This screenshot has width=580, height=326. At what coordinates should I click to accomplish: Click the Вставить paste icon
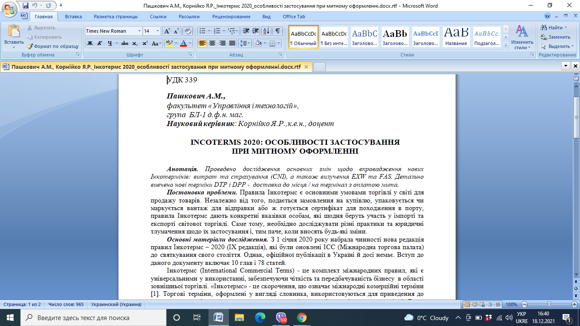click(14, 32)
